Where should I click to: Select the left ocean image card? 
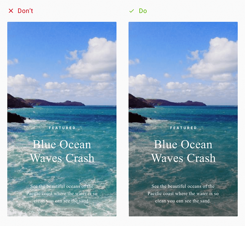click(62, 119)
